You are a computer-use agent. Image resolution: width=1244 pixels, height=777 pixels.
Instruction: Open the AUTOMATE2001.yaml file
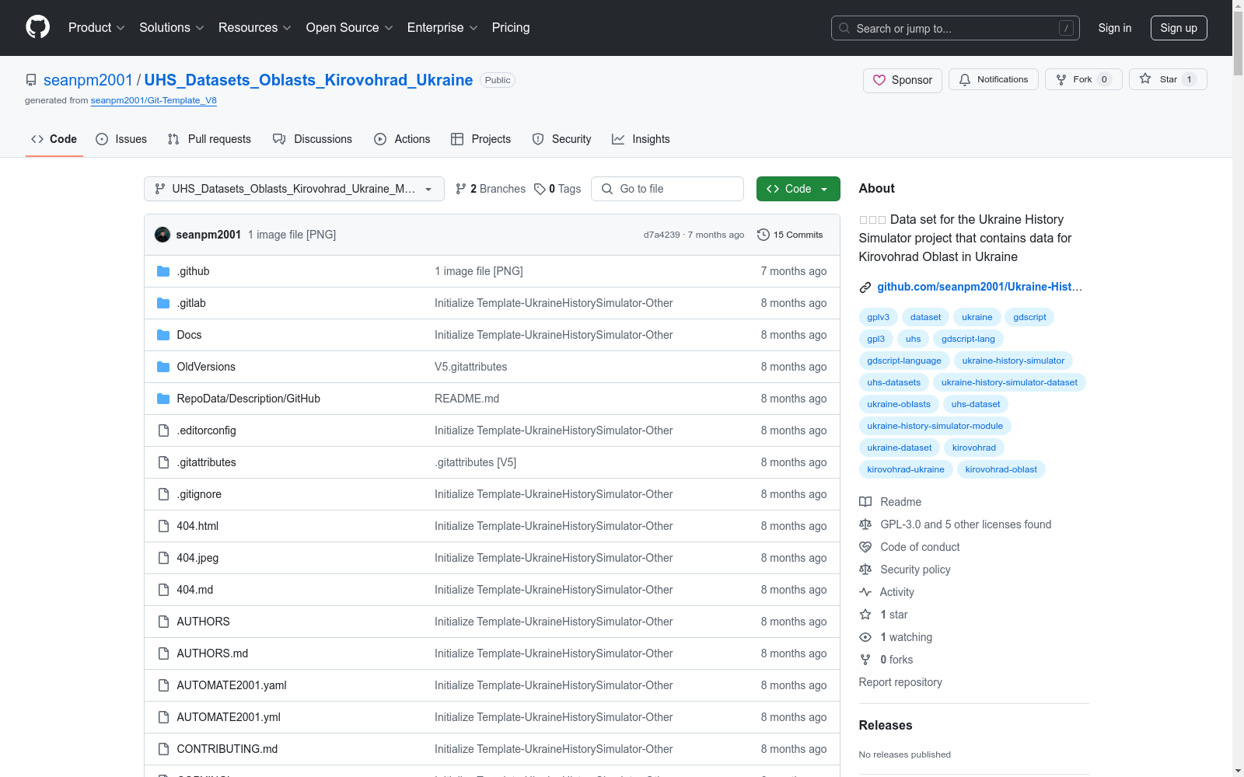click(232, 685)
